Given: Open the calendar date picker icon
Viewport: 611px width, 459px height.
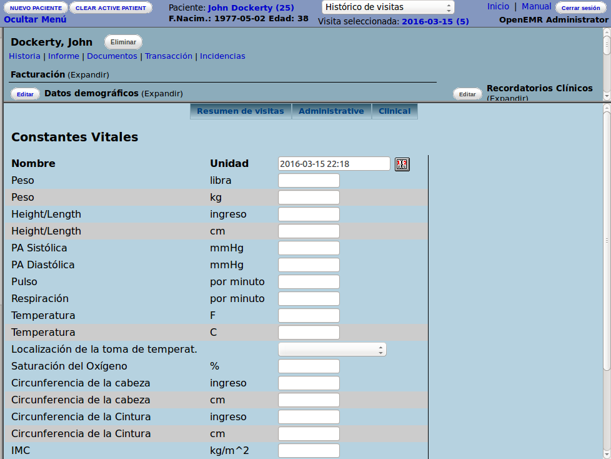Looking at the screenshot, I should coord(402,164).
